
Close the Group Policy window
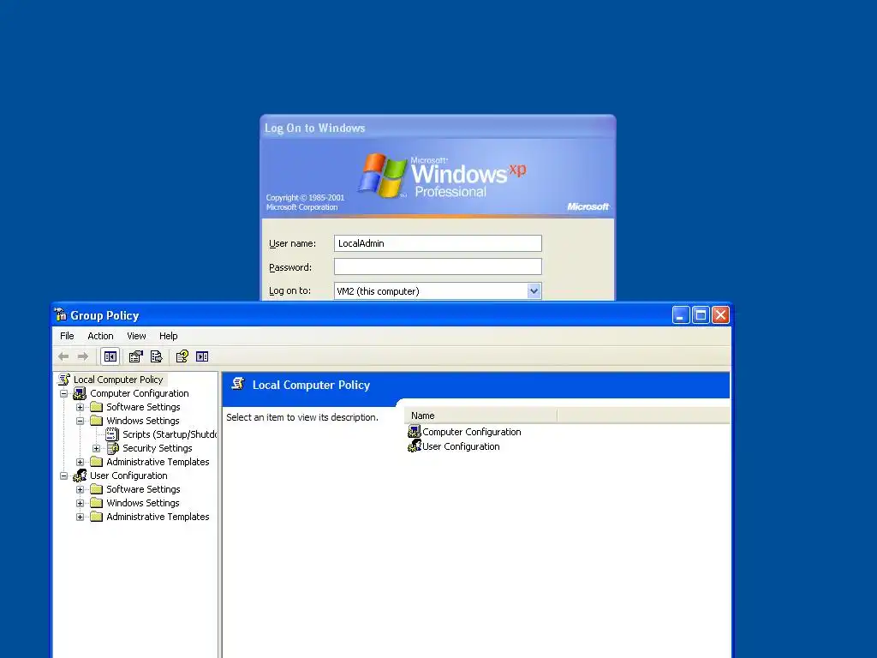[x=720, y=315]
